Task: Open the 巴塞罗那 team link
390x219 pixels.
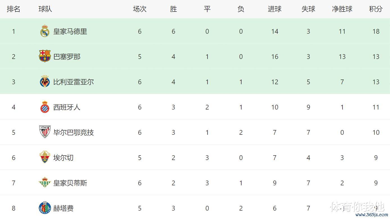Action: tap(67, 57)
